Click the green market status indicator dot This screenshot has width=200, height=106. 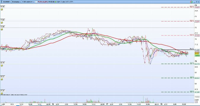[x=56, y=2]
